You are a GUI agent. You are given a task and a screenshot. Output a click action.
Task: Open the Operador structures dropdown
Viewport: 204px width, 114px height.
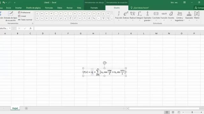(189, 16)
